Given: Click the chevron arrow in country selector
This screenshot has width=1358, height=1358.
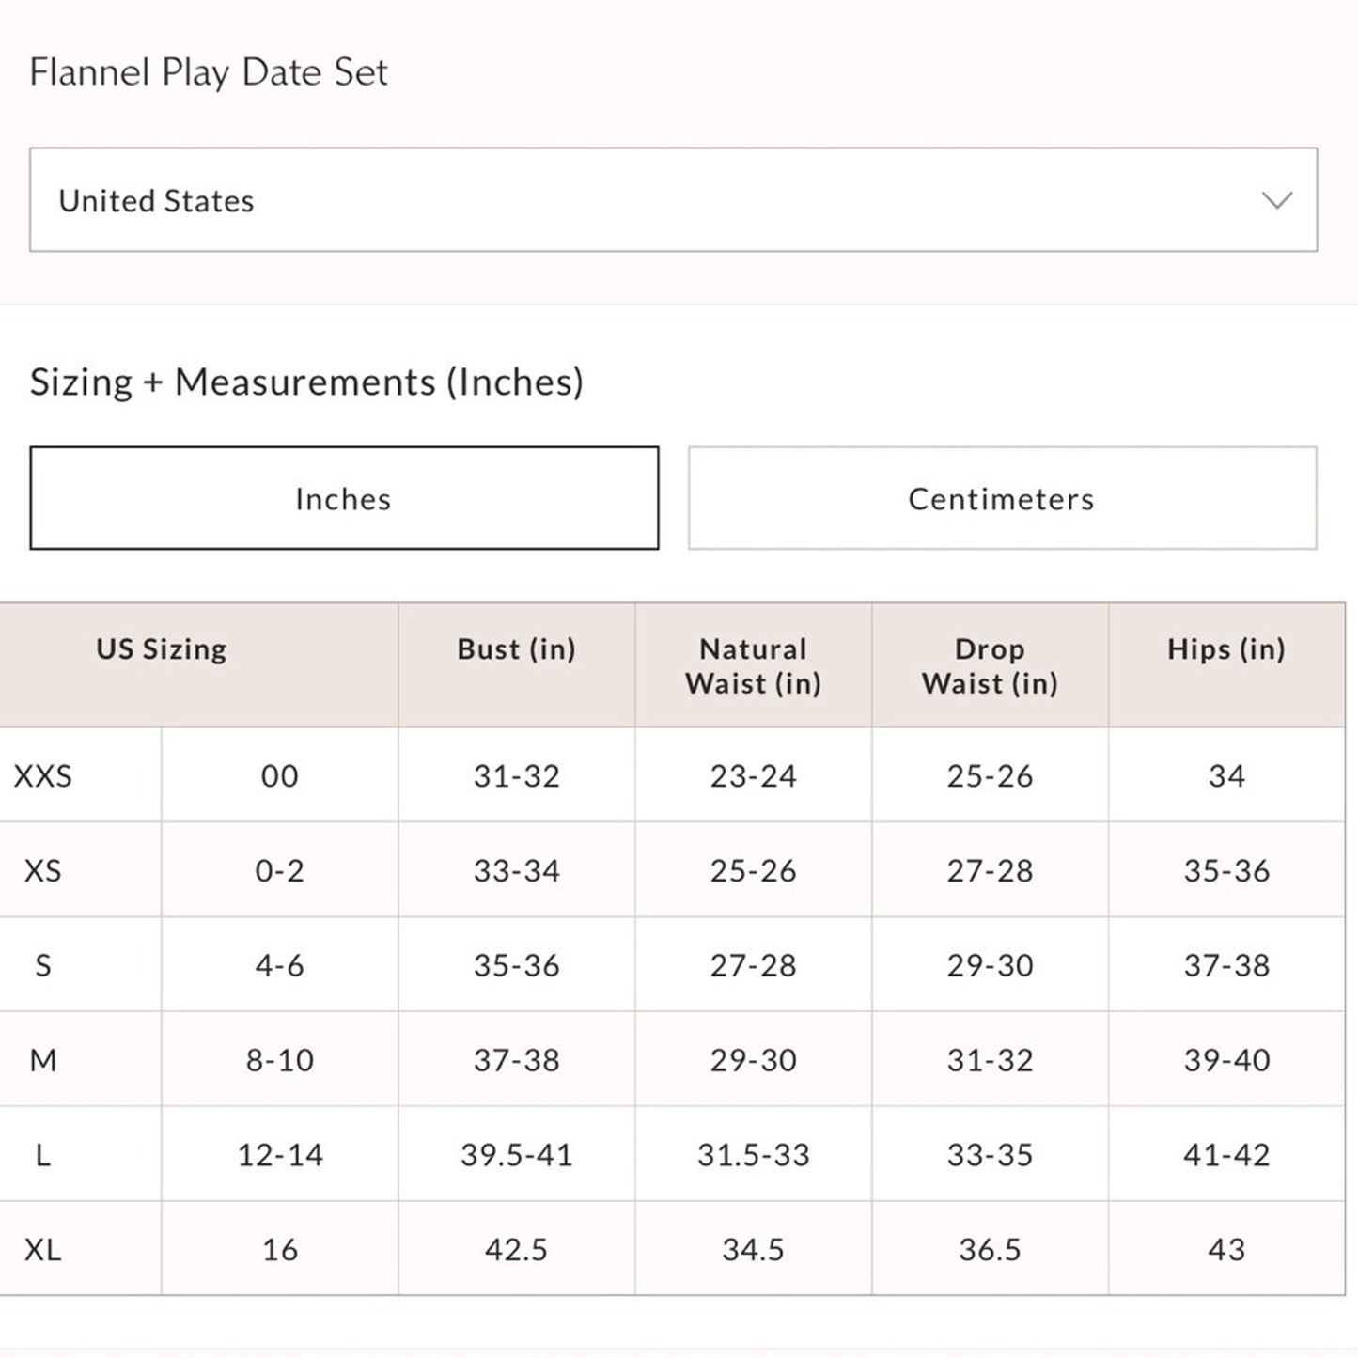Looking at the screenshot, I should 1276,200.
